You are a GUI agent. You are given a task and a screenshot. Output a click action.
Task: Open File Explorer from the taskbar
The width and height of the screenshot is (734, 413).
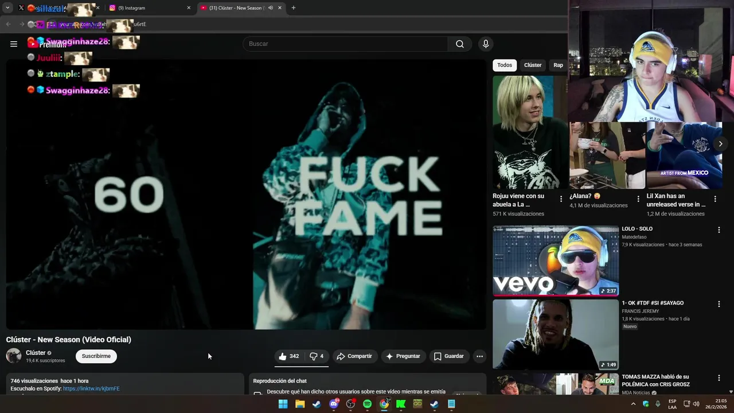(x=300, y=404)
